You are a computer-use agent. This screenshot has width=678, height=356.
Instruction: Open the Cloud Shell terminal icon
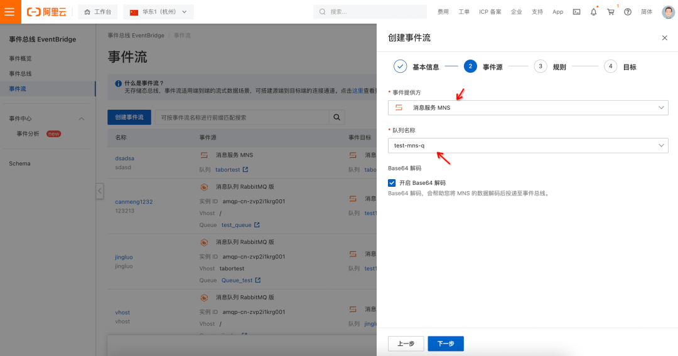point(576,12)
